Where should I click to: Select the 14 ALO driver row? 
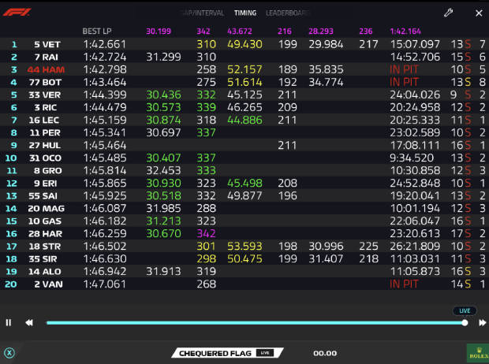(x=244, y=272)
